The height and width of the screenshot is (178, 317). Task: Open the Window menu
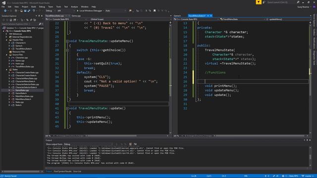click(x=85, y=6)
